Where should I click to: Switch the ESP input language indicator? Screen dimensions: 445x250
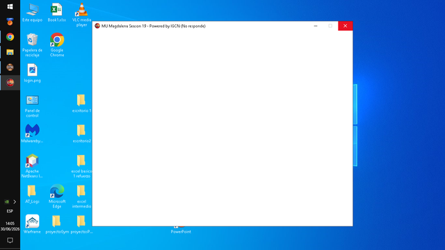point(10,211)
